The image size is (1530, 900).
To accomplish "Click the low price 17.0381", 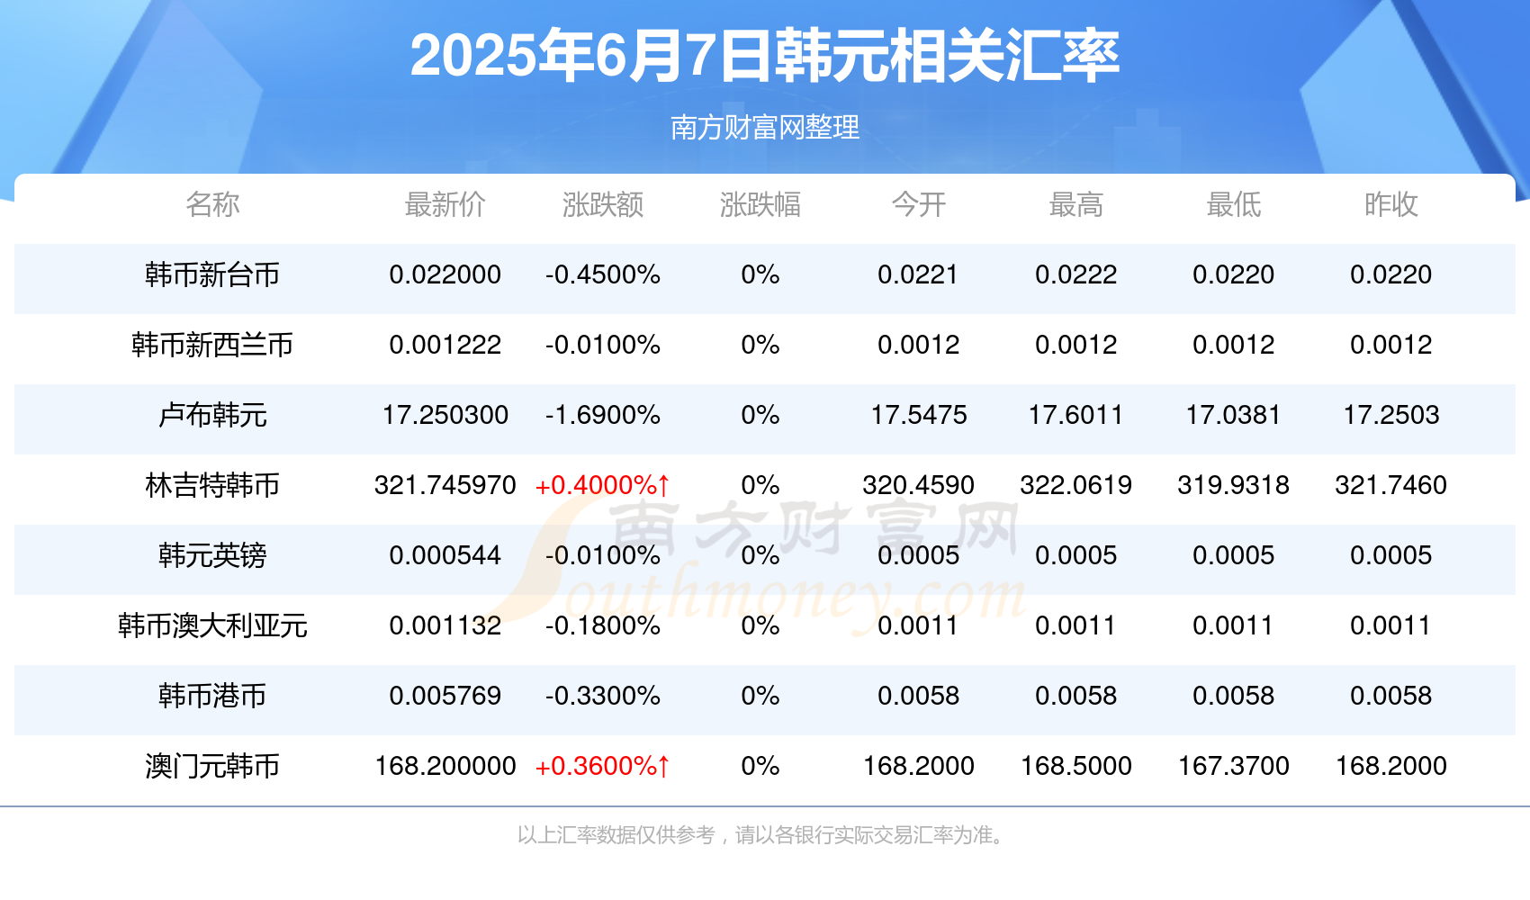I will [x=1233, y=415].
